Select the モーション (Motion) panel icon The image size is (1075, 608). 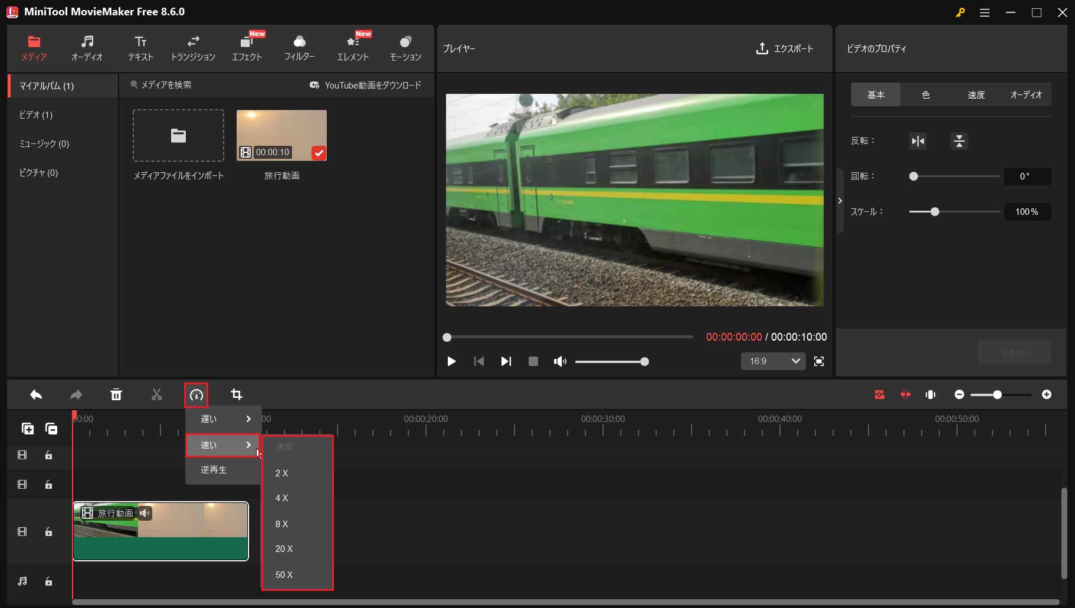coord(405,47)
